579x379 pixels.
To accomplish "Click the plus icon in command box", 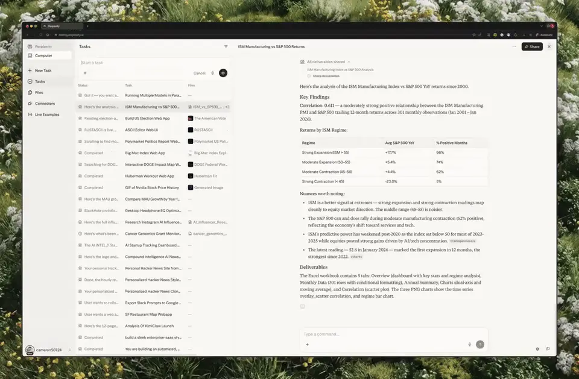I will pyautogui.click(x=307, y=344).
